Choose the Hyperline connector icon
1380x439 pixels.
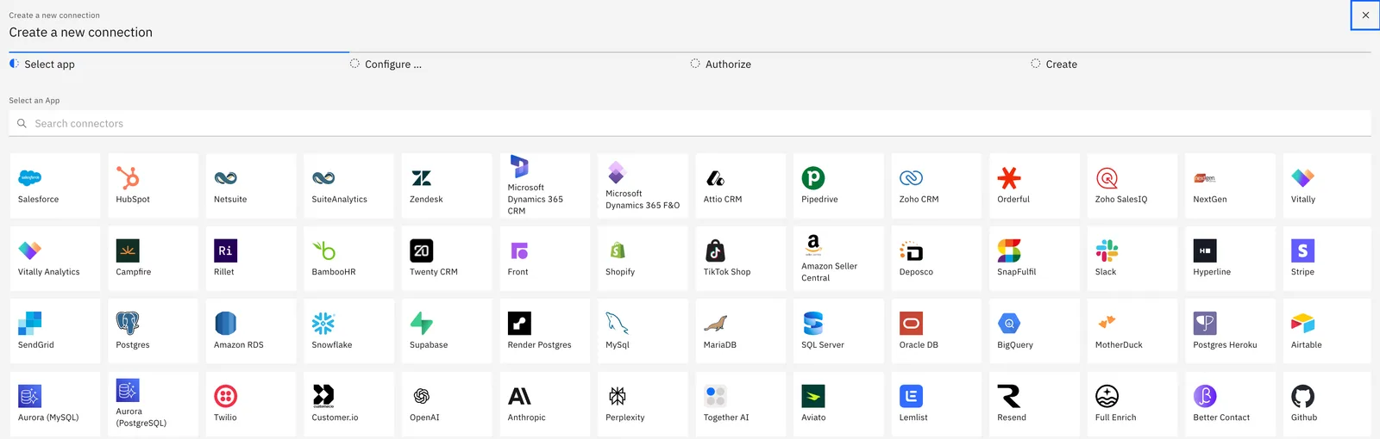coord(1205,250)
